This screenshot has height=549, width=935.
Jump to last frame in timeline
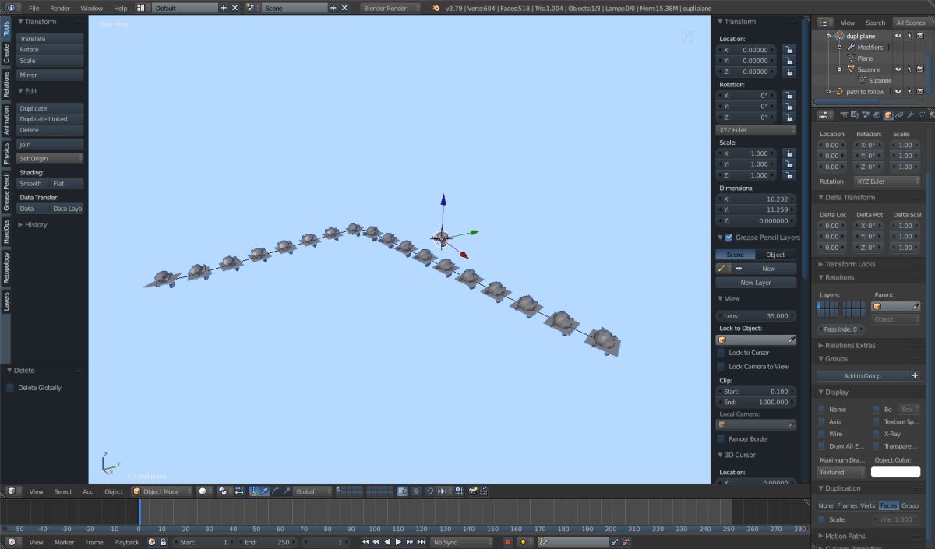421,542
